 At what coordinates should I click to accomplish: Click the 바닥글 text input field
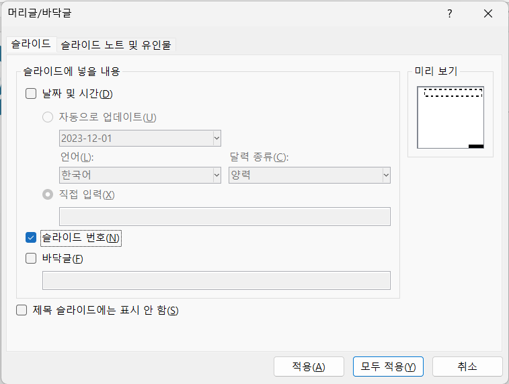pos(216,280)
